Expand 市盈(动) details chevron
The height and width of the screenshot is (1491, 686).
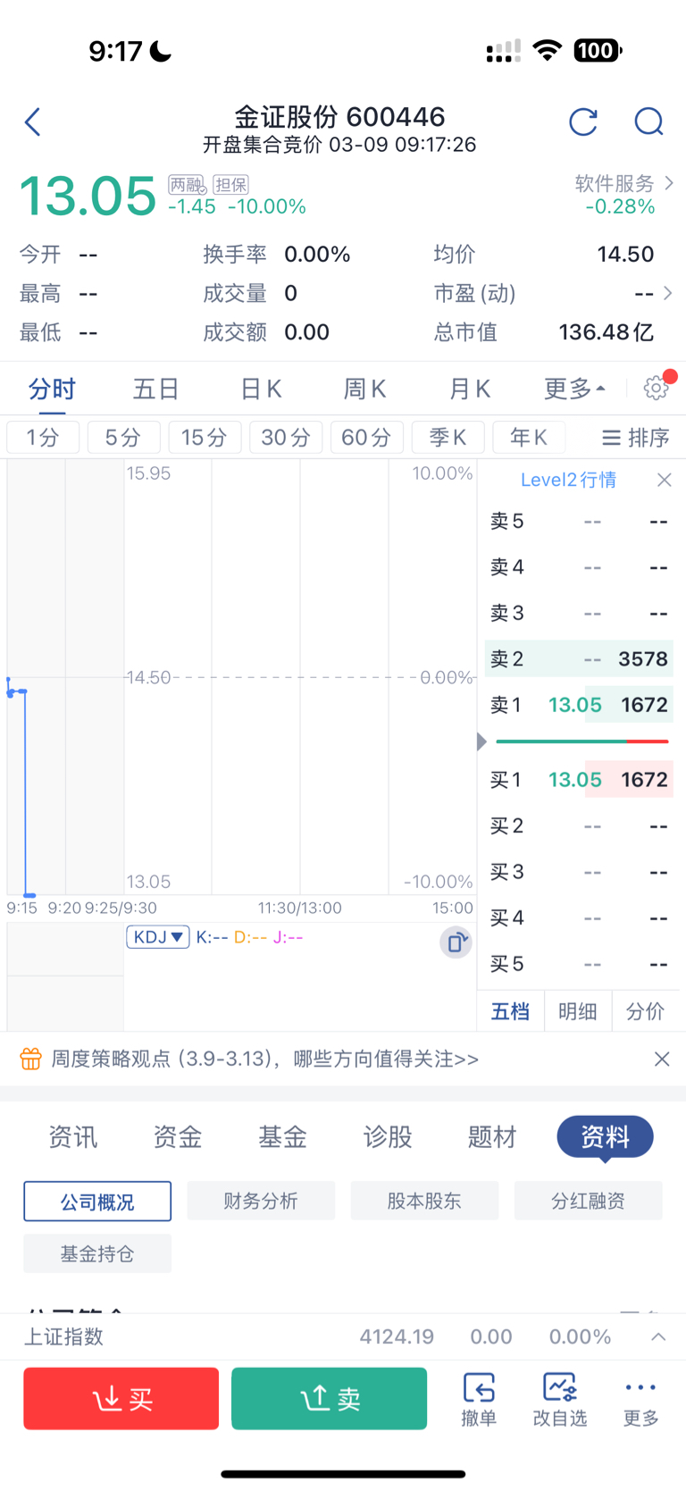pos(667,293)
